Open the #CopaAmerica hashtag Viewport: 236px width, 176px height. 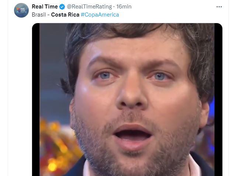coord(100,15)
